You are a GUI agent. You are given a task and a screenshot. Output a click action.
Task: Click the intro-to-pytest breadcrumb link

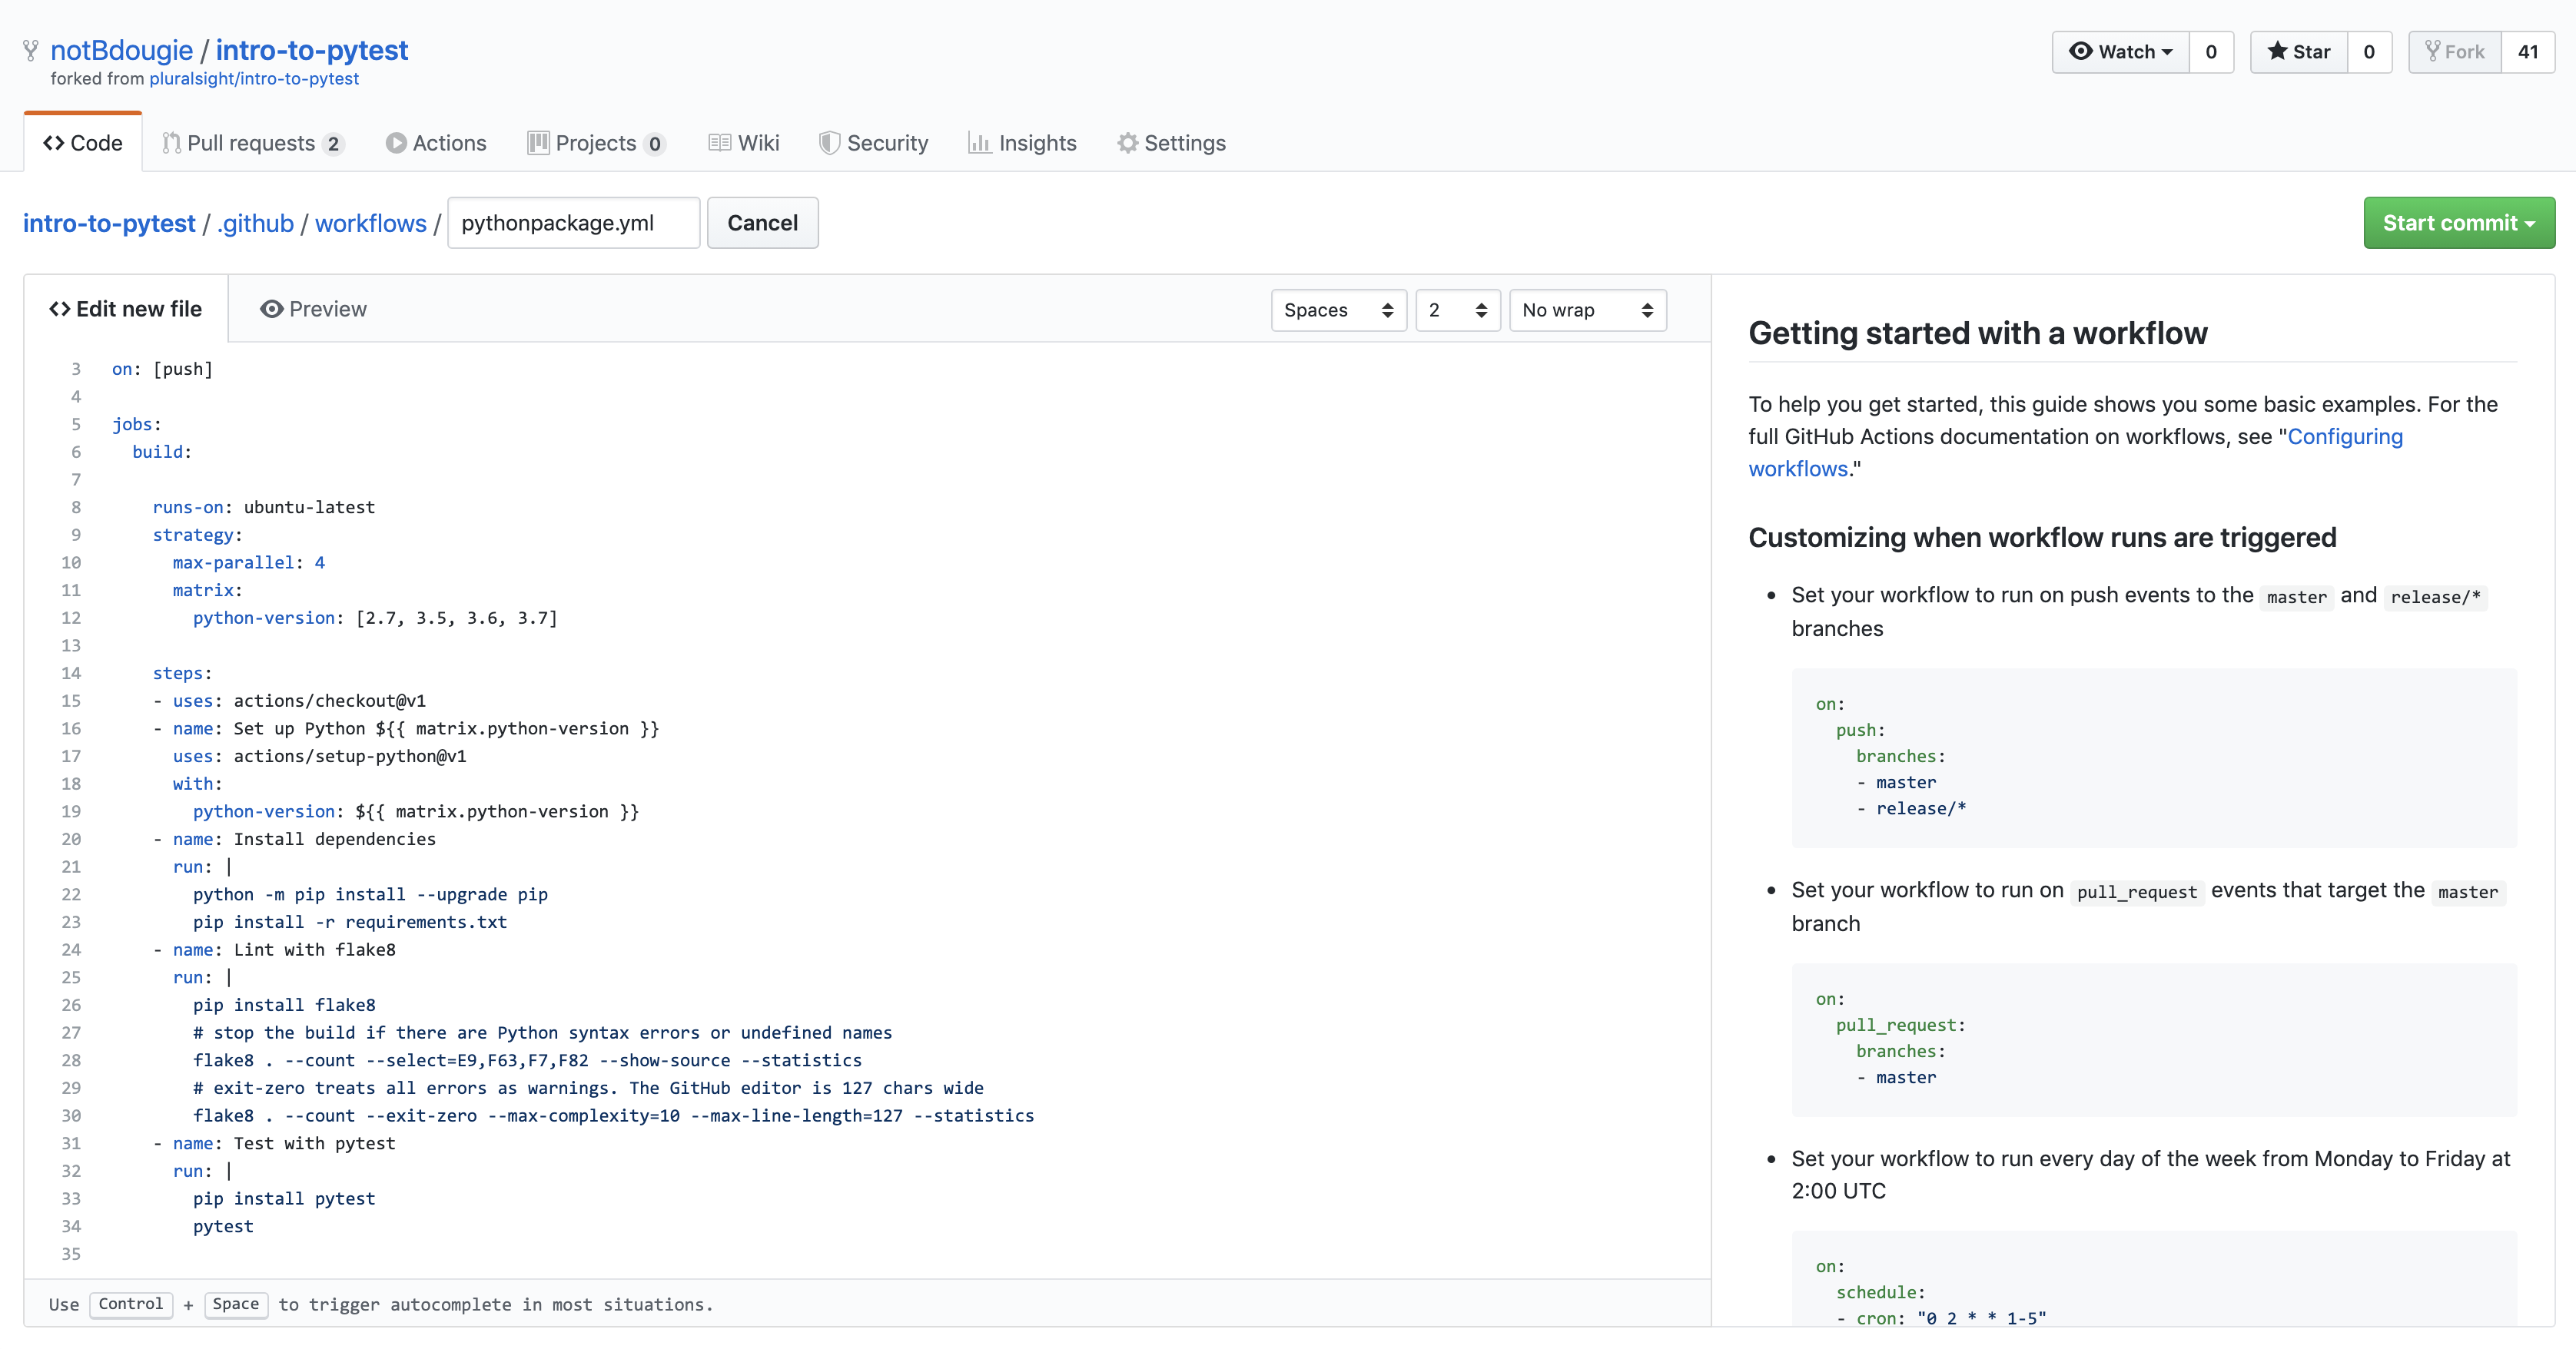pos(109,223)
